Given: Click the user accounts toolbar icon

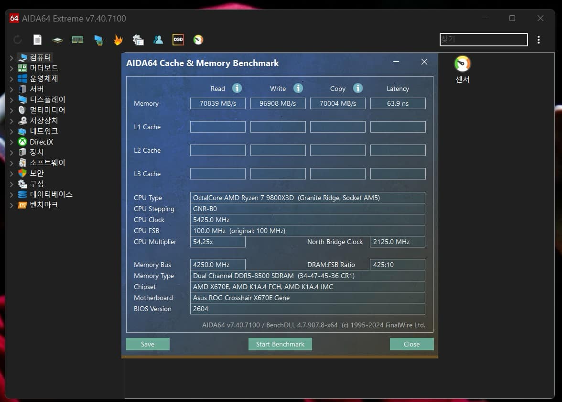Looking at the screenshot, I should coord(158,40).
